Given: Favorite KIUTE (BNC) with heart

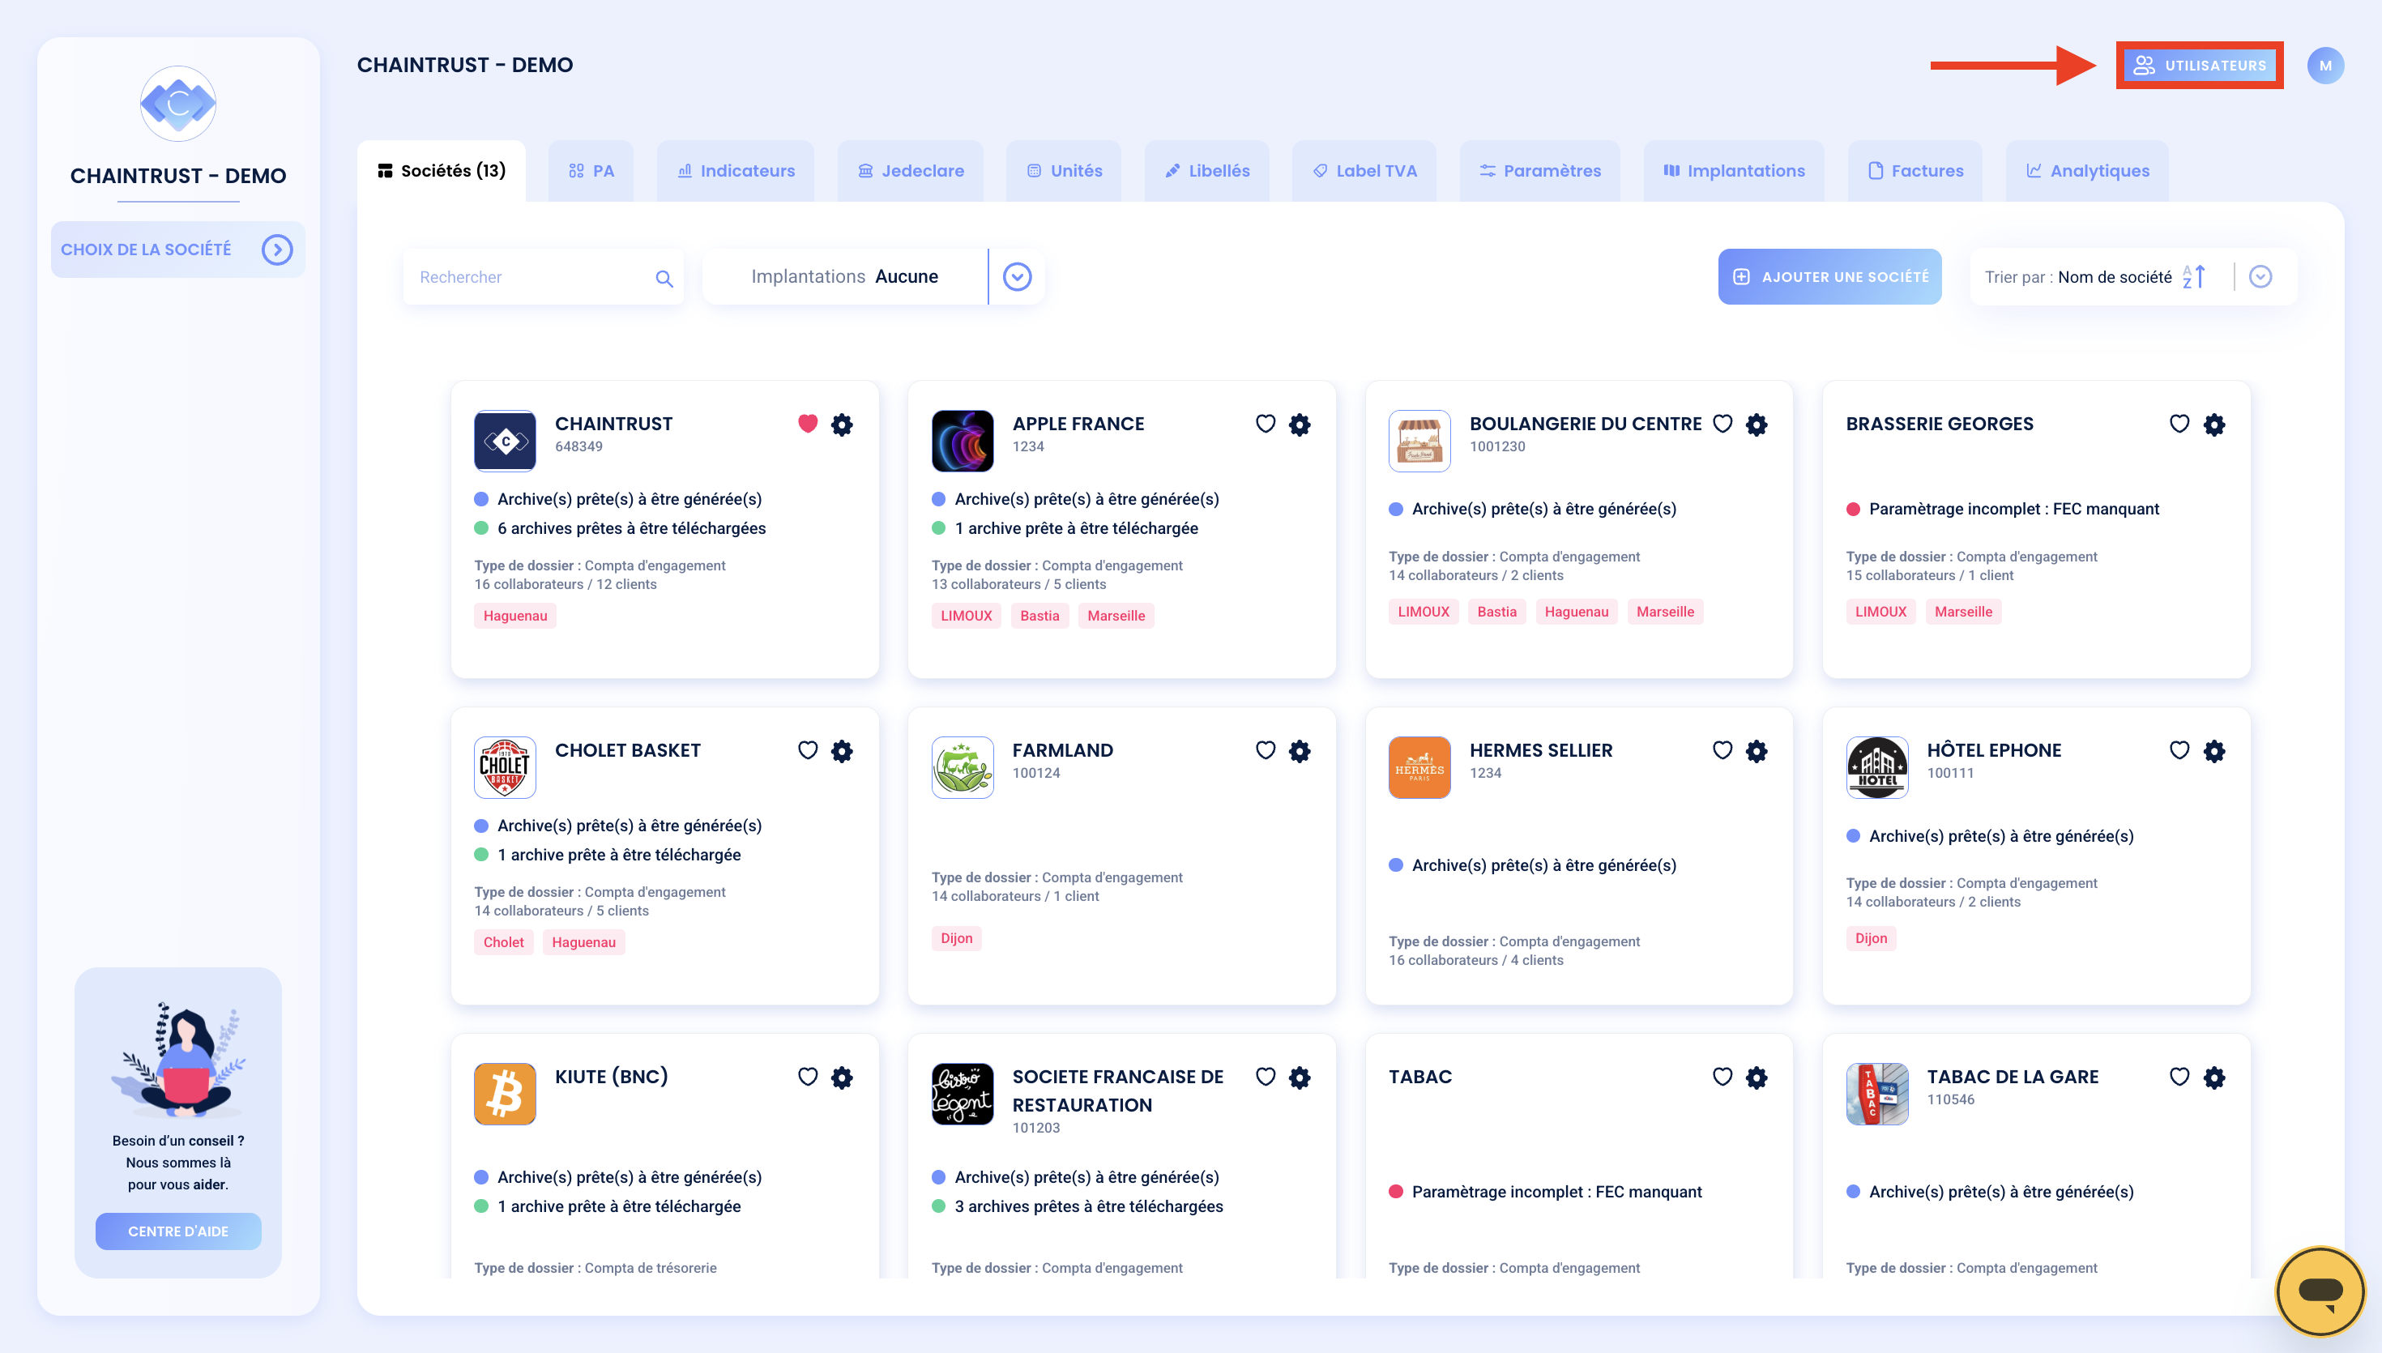Looking at the screenshot, I should [x=809, y=1076].
